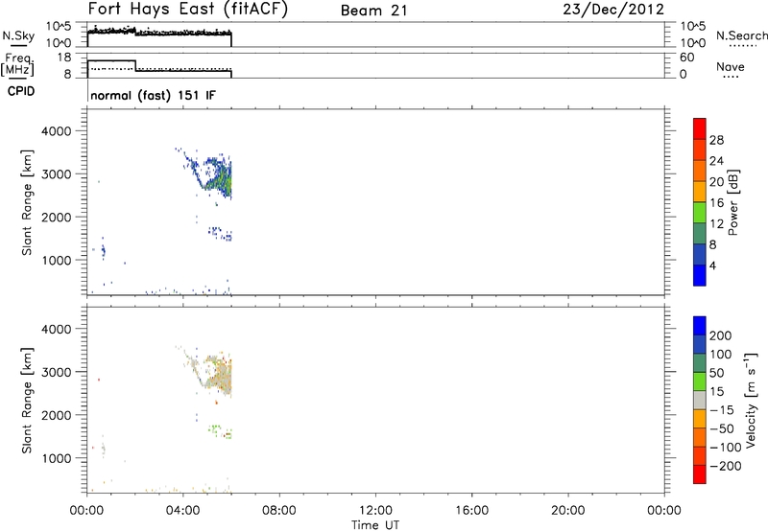Click the 4 dB label on power colorbar
Viewport: 768px width, 531px height.
point(713,265)
